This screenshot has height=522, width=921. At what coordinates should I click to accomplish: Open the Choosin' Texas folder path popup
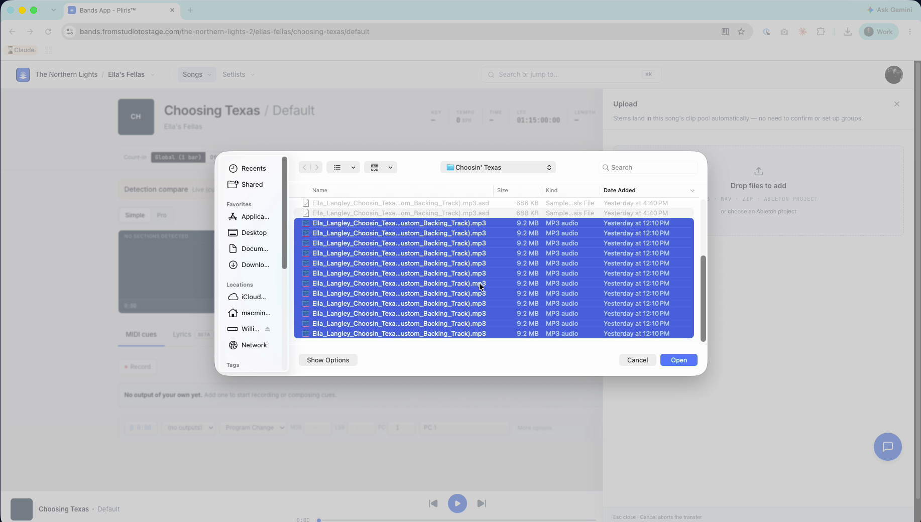498,167
